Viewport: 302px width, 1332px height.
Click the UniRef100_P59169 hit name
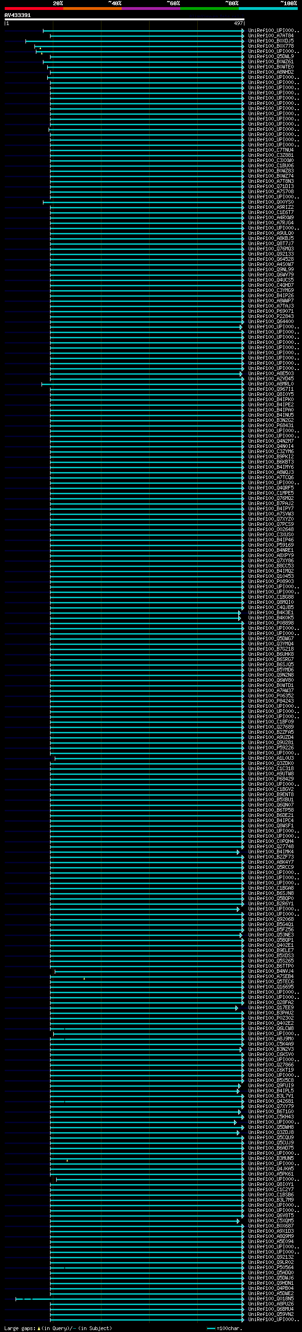click(270, 545)
